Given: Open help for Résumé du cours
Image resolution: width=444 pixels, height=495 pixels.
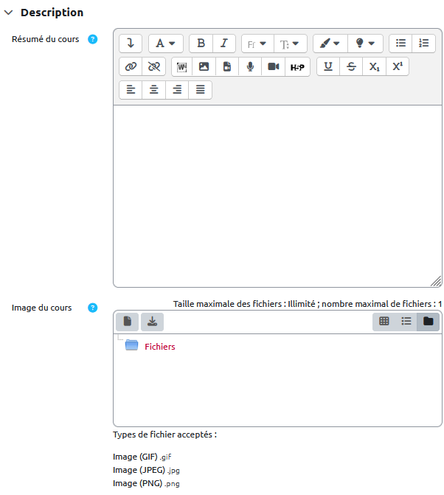Looking at the screenshot, I should coord(93,39).
